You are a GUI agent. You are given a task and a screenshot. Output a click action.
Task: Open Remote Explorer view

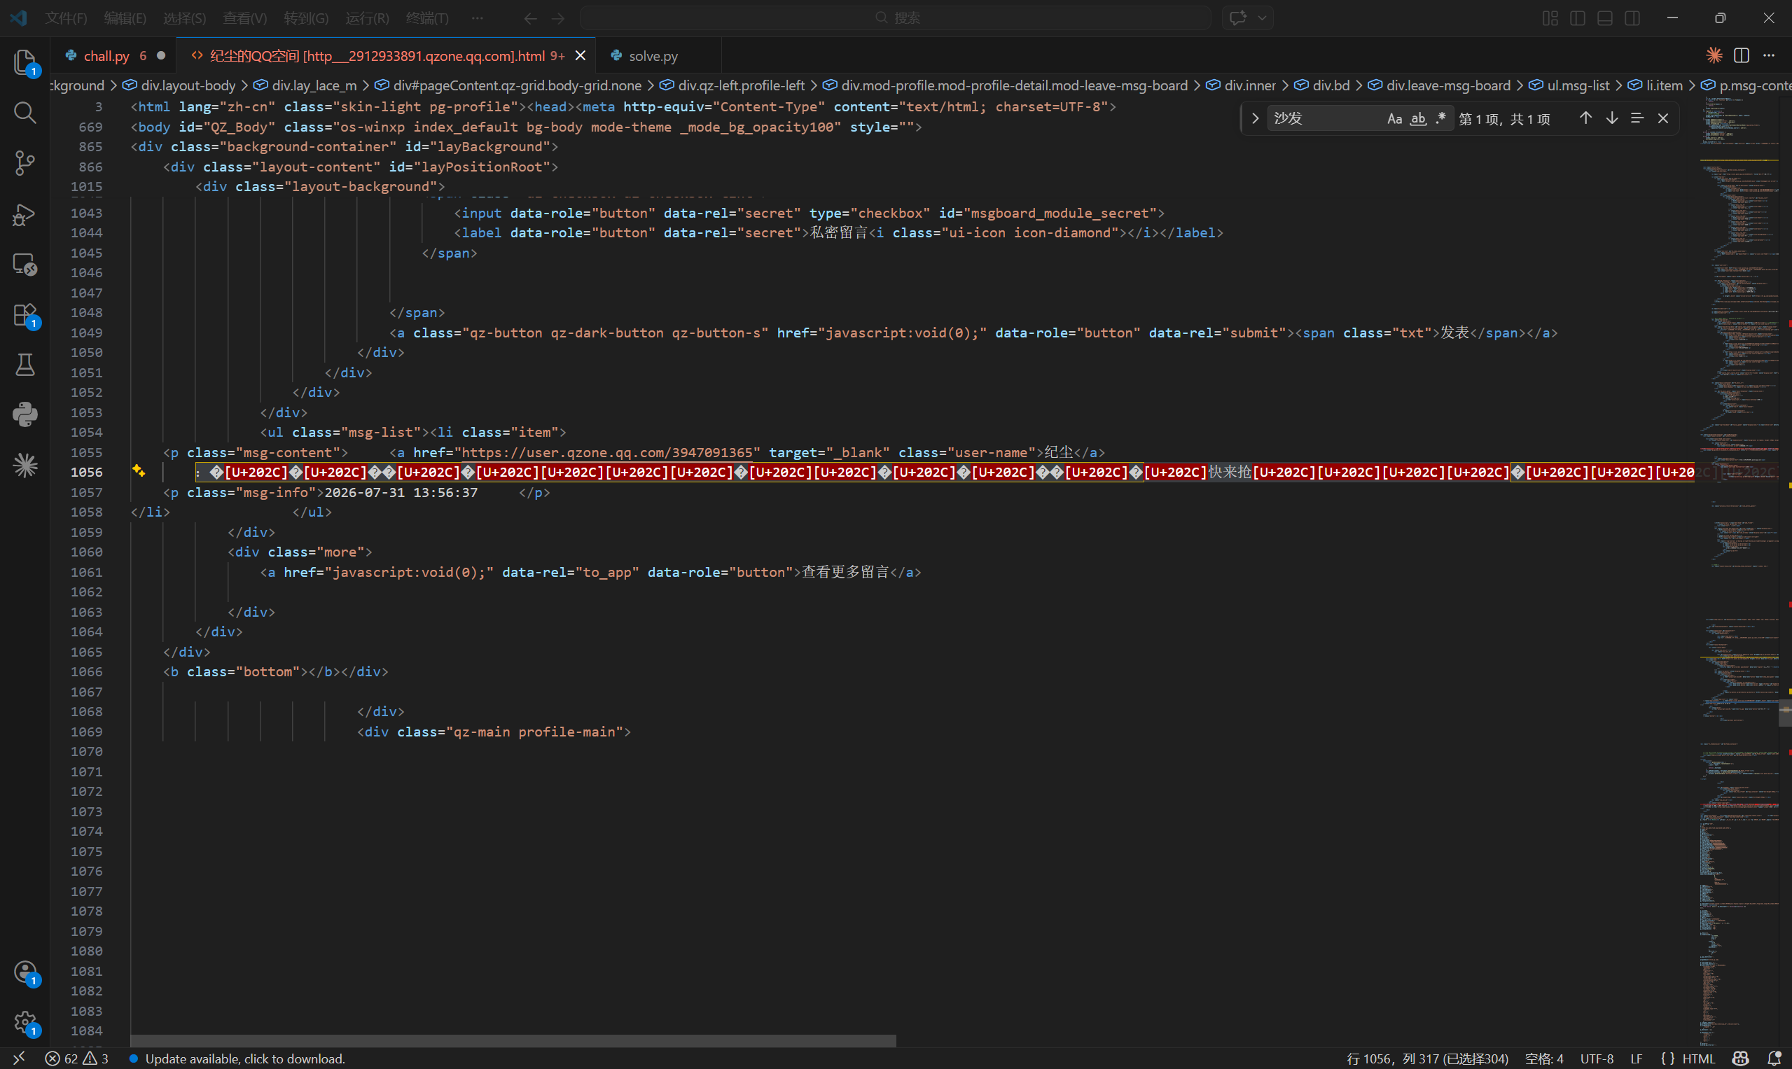click(25, 265)
